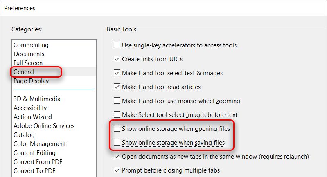Open Color Management preferences

click(x=40, y=144)
